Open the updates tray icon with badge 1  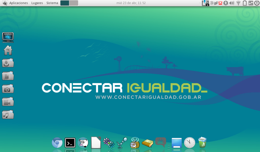point(205,3)
